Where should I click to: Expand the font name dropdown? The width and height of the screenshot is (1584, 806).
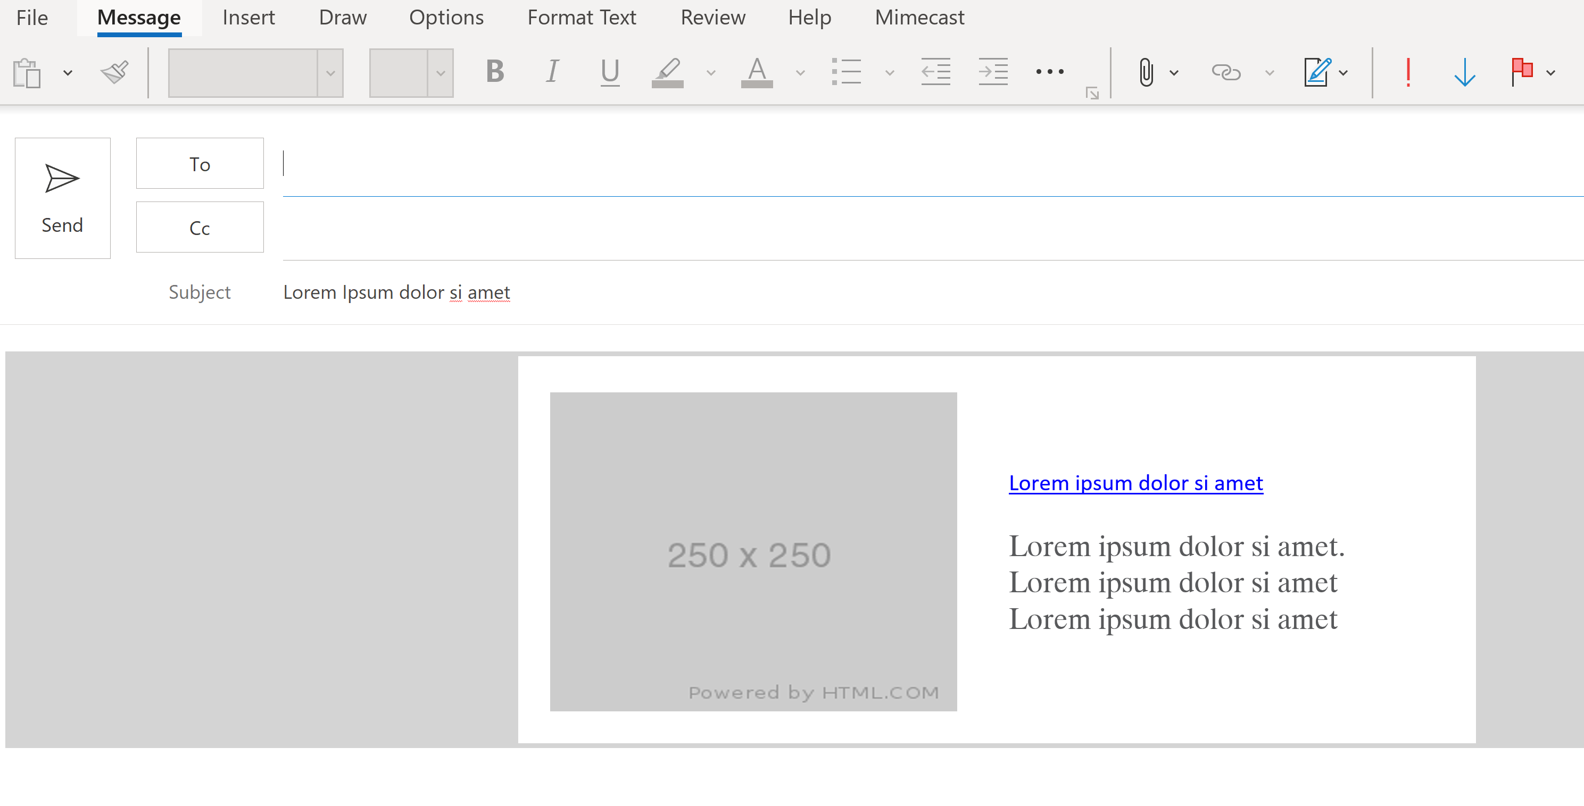coord(330,73)
